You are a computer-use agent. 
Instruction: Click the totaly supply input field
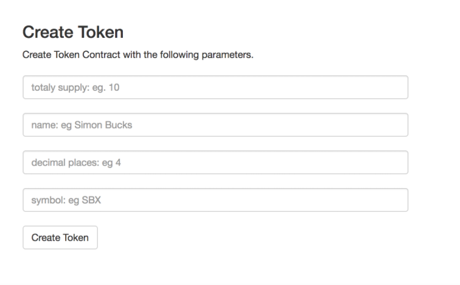coord(215,87)
